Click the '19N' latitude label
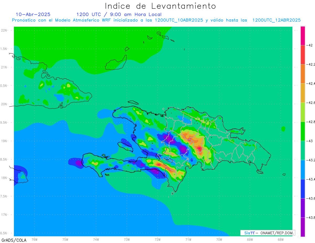The width and height of the screenshot is (315, 243). click(x=4, y=141)
